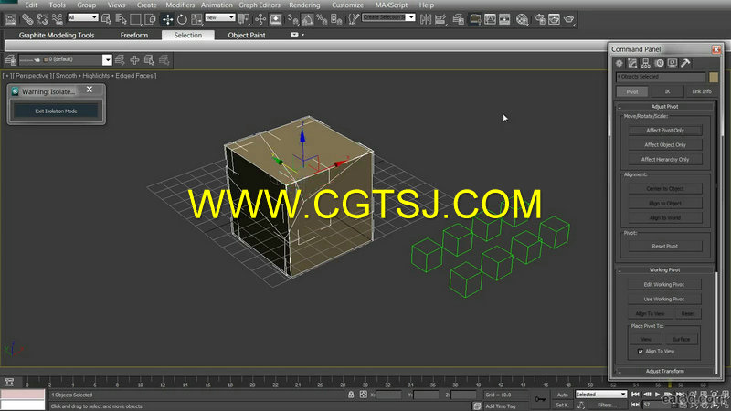Expand the Adjust Transform rollout
The width and height of the screenshot is (731, 411).
coord(664,371)
